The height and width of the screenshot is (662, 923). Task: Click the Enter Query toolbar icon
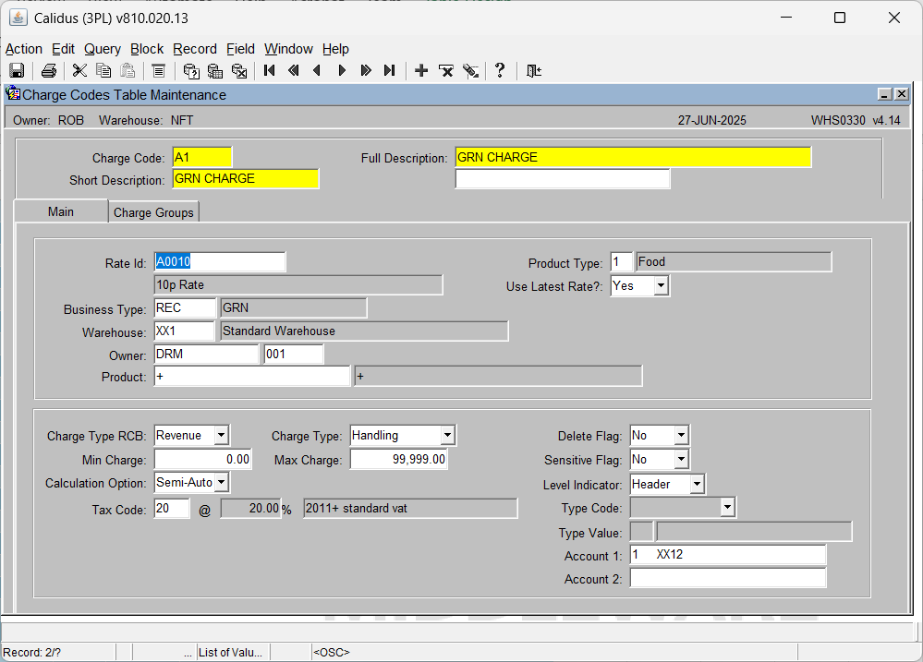coord(190,70)
